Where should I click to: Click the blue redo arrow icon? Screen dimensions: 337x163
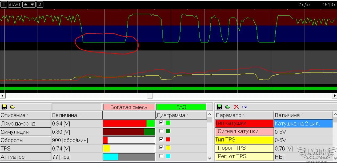(243, 107)
